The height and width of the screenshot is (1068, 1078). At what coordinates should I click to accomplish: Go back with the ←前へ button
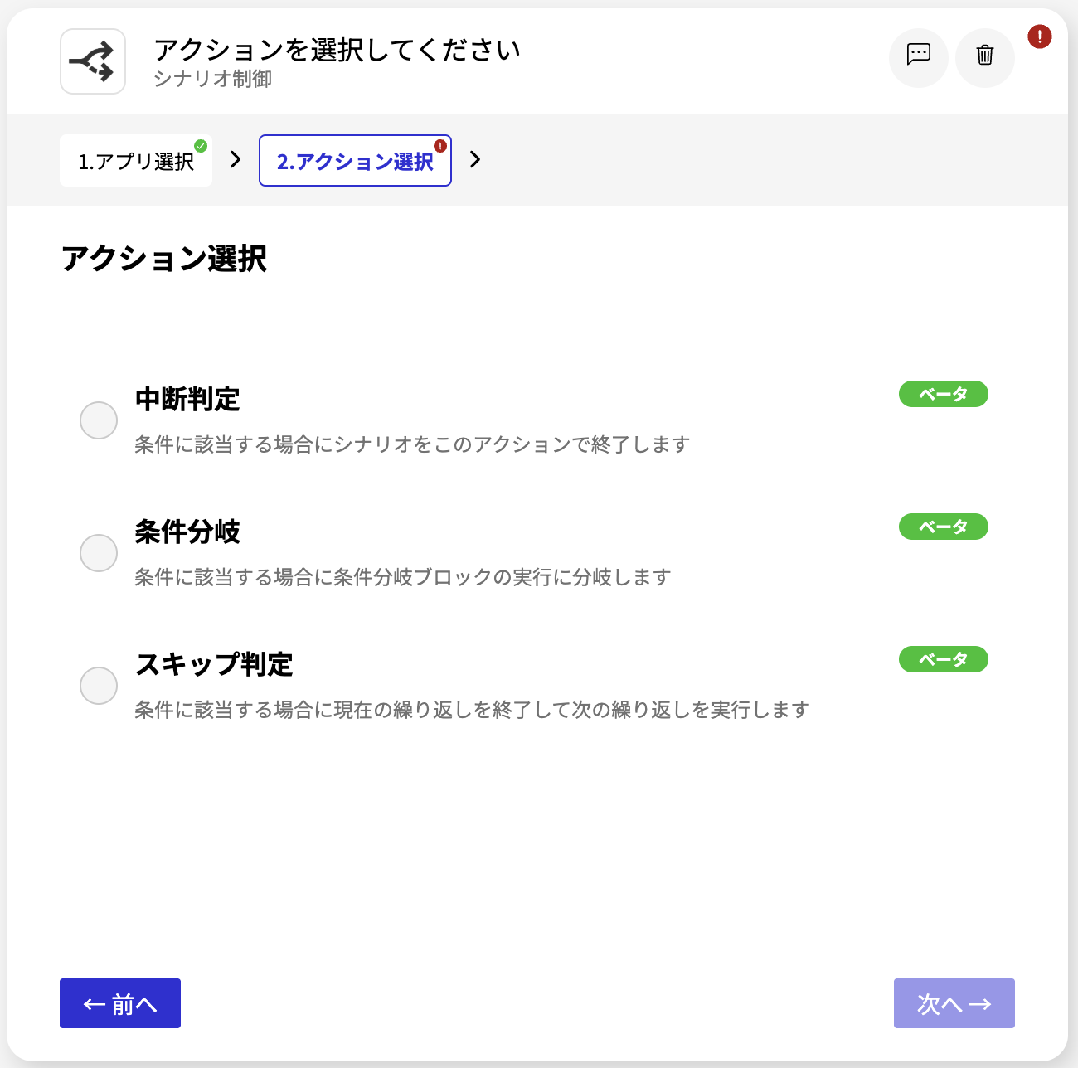[x=120, y=1003]
